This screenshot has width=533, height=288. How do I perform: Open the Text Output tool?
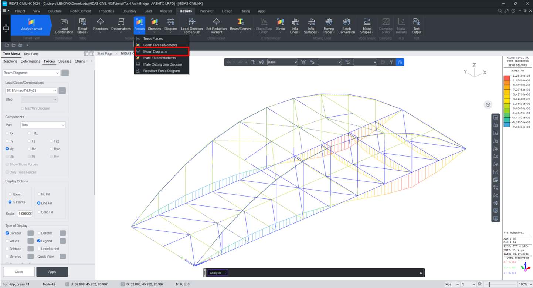pos(416,26)
